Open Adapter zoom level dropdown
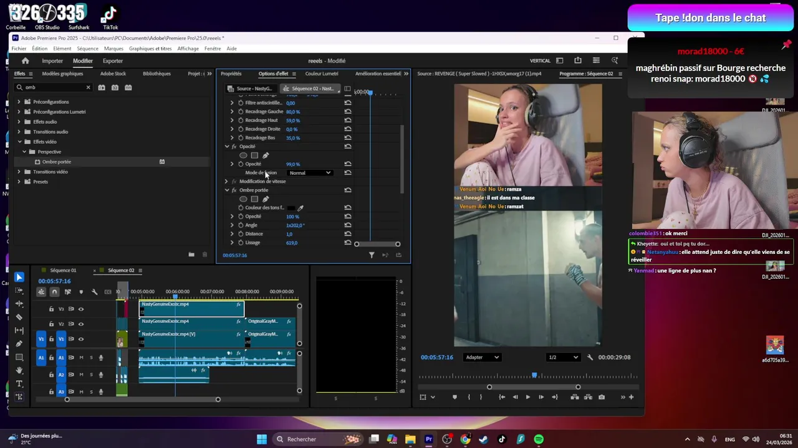Image resolution: width=798 pixels, height=448 pixels. pyautogui.click(x=483, y=357)
